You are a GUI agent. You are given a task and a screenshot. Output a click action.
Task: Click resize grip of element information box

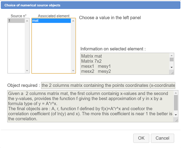172,73
